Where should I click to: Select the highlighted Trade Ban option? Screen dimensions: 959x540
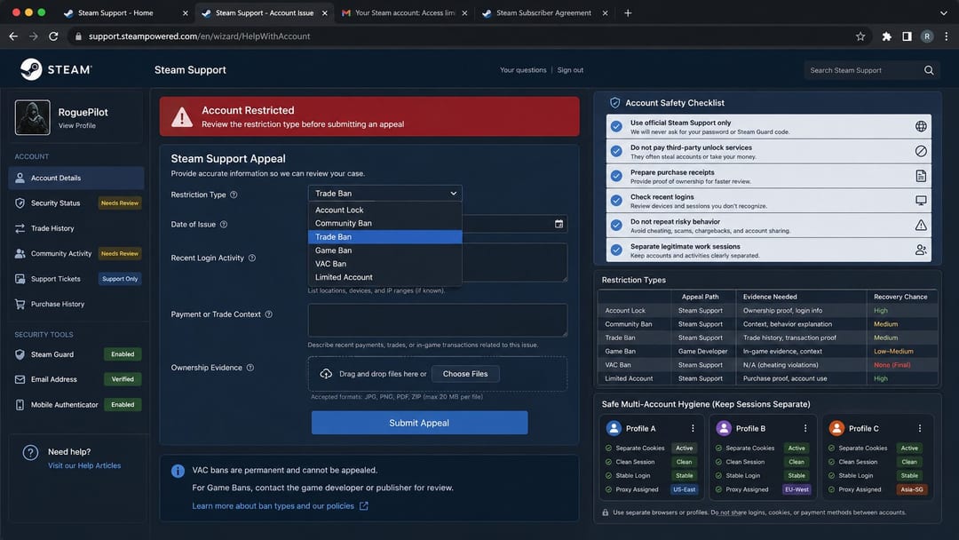pyautogui.click(x=384, y=236)
